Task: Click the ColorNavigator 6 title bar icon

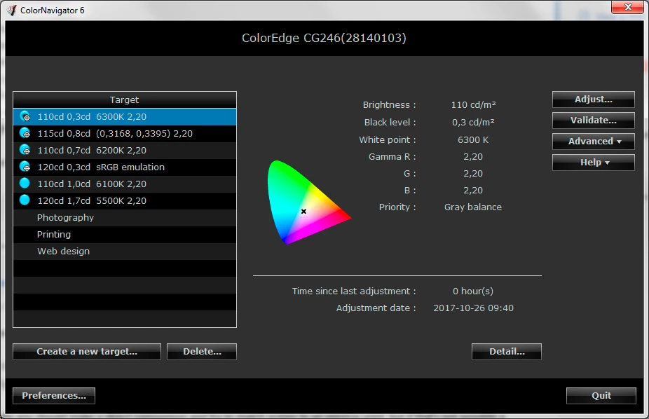Action: 12,10
